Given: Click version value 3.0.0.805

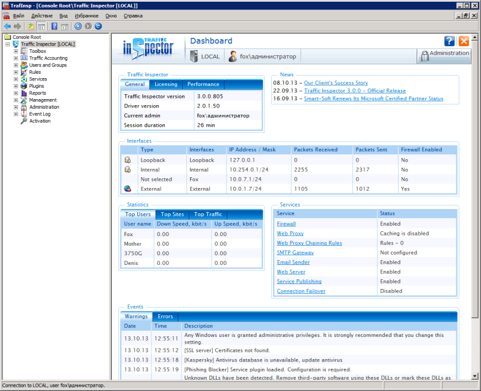Looking at the screenshot, I should click(210, 96).
